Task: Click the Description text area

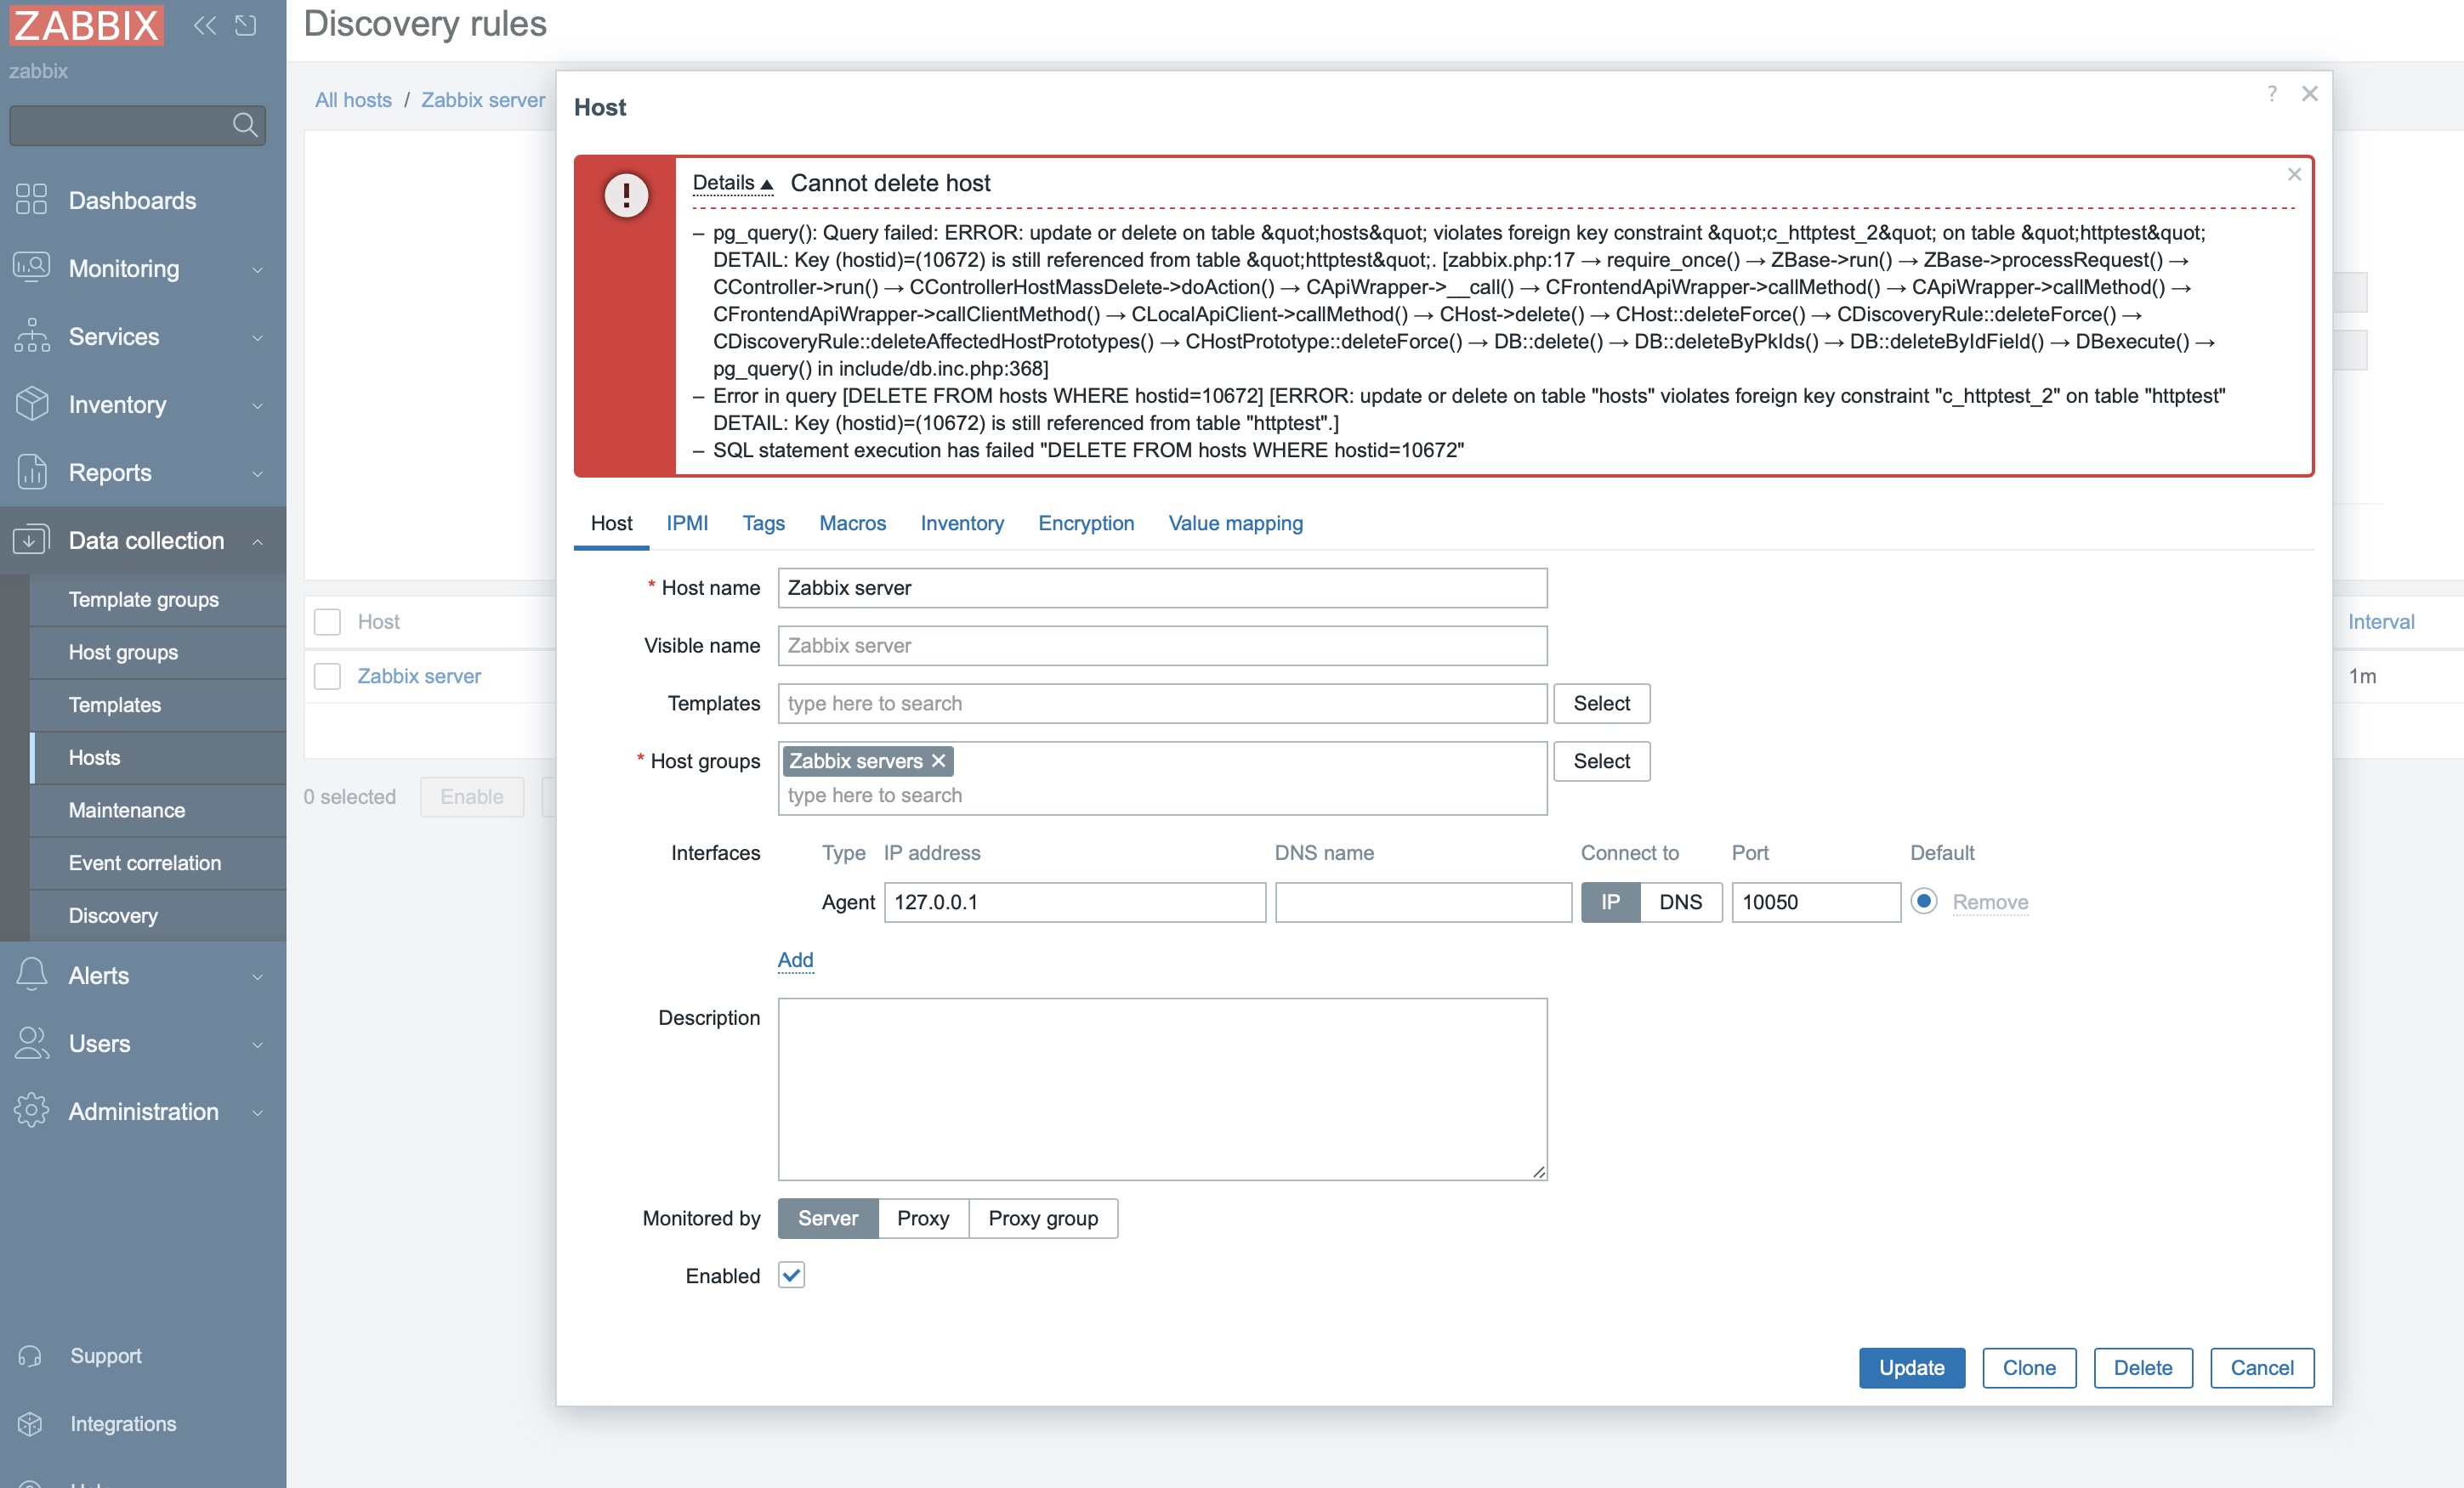Action: [x=1162, y=1089]
